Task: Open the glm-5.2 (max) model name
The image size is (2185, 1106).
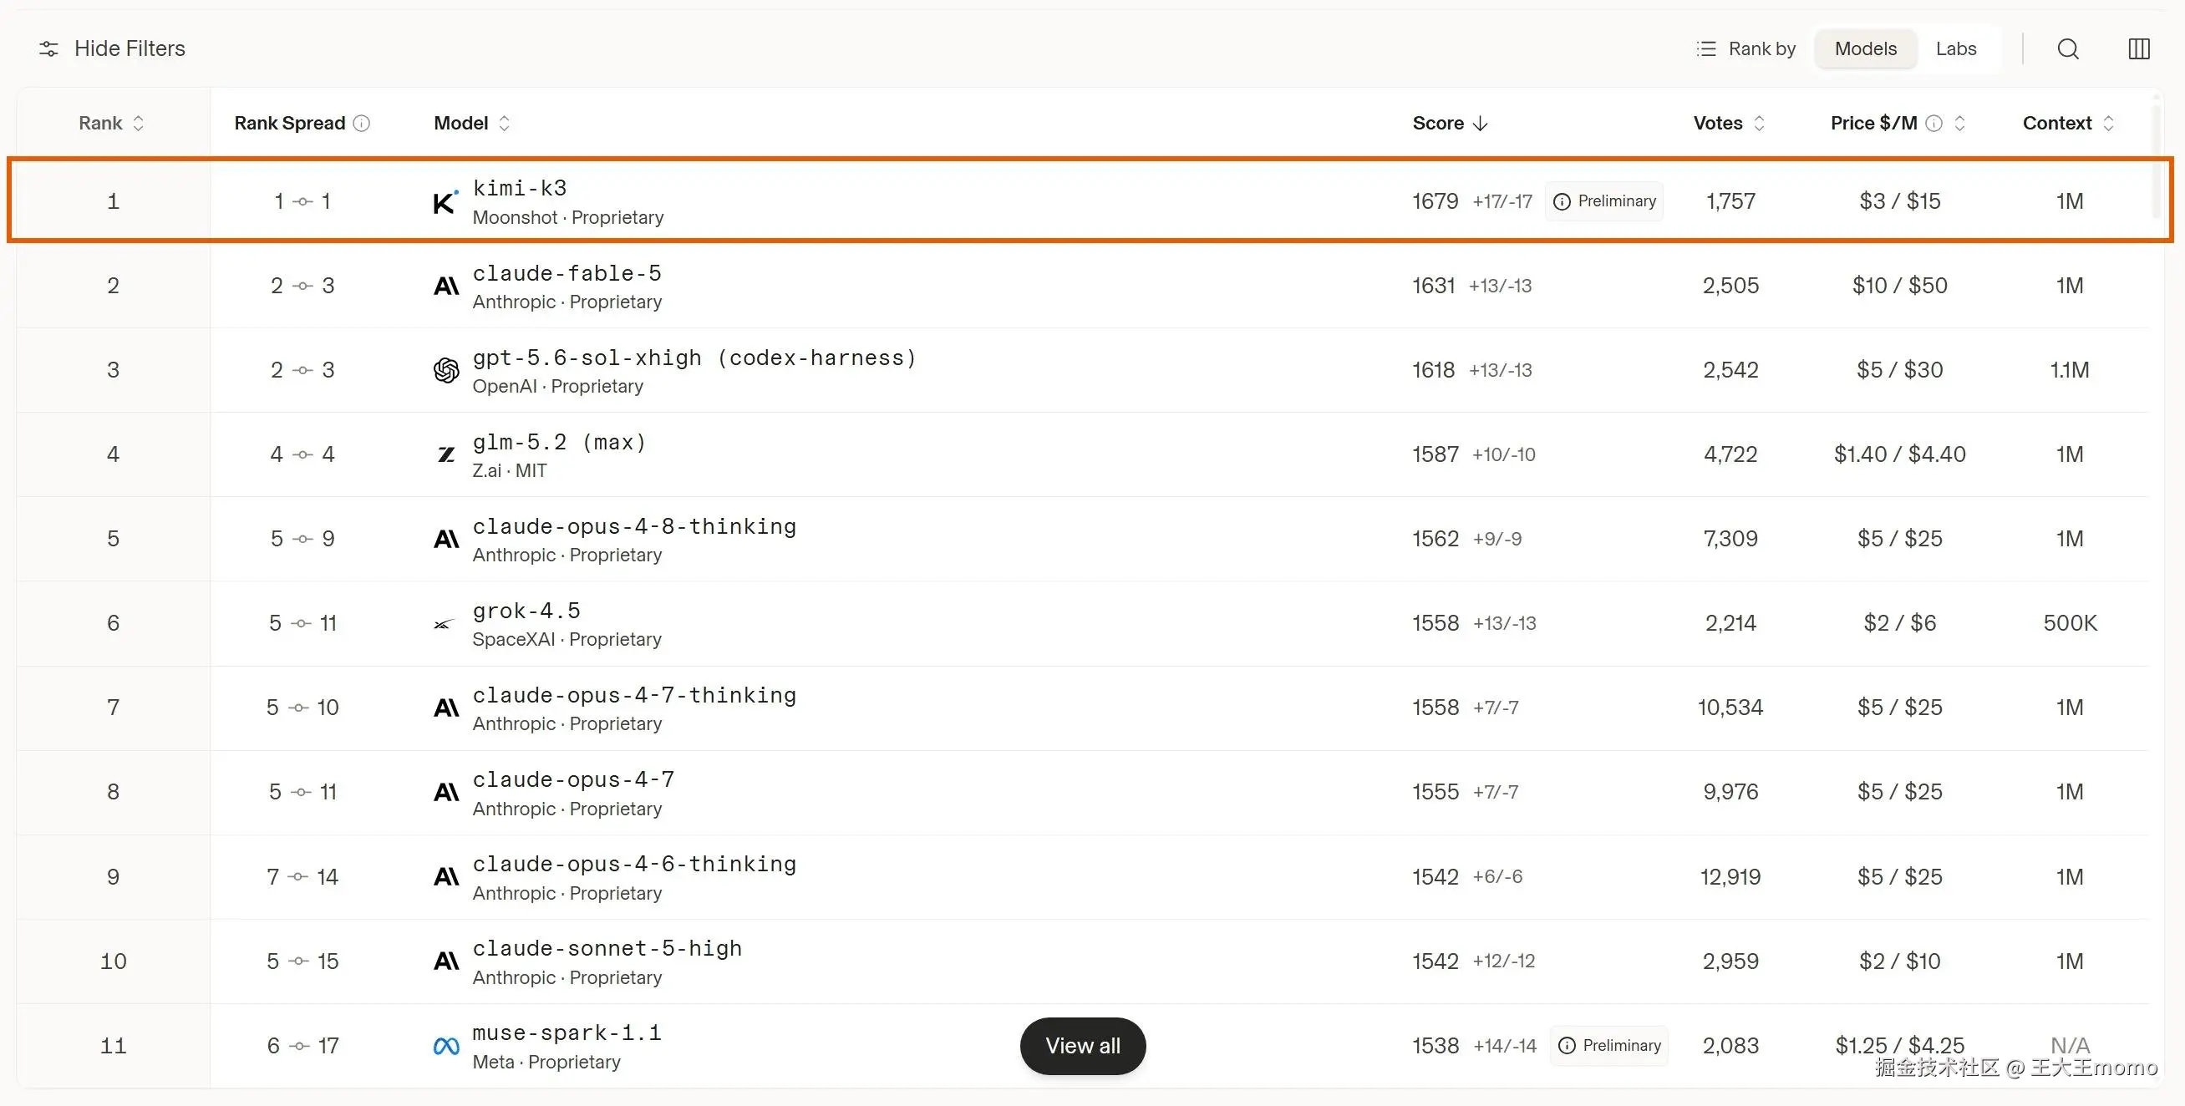Action: click(x=559, y=443)
